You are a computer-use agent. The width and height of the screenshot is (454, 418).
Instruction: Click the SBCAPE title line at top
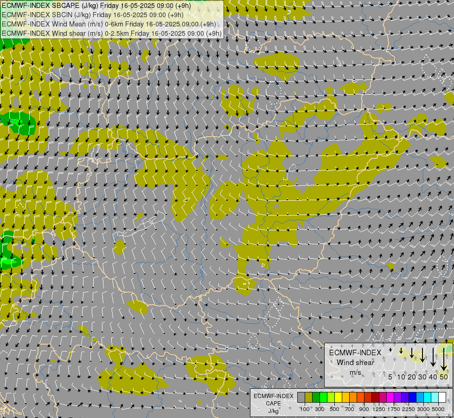96,6
